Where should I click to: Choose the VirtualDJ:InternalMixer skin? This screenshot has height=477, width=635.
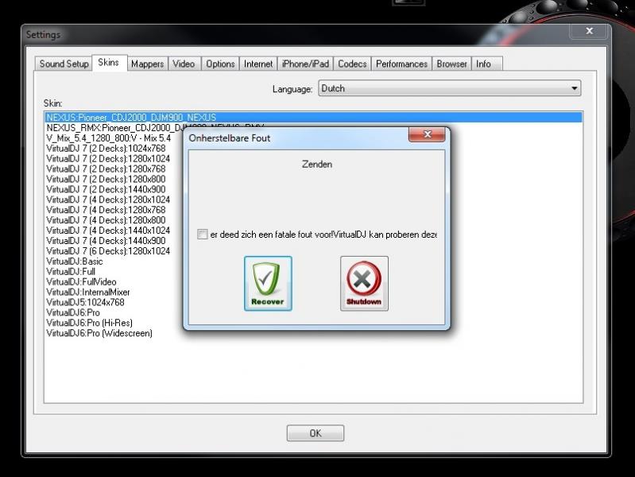coord(88,293)
